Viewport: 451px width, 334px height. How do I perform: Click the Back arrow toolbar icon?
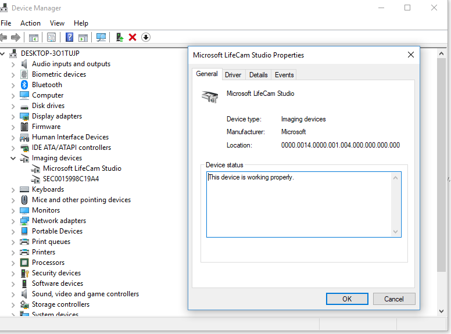coord(3,37)
